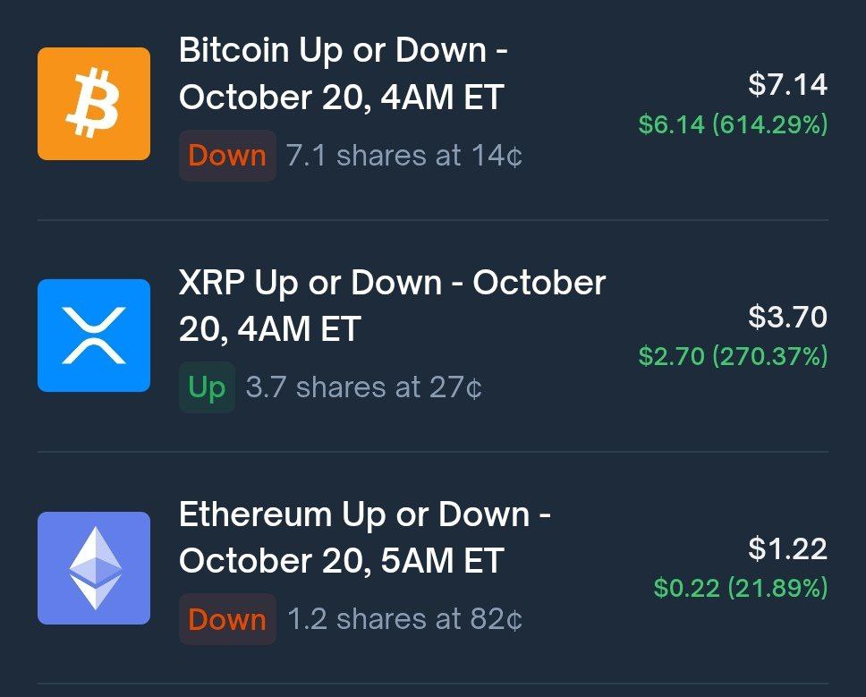This screenshot has width=866, height=697.
Task: Click the 614.29% gain percentage
Action: 769,125
